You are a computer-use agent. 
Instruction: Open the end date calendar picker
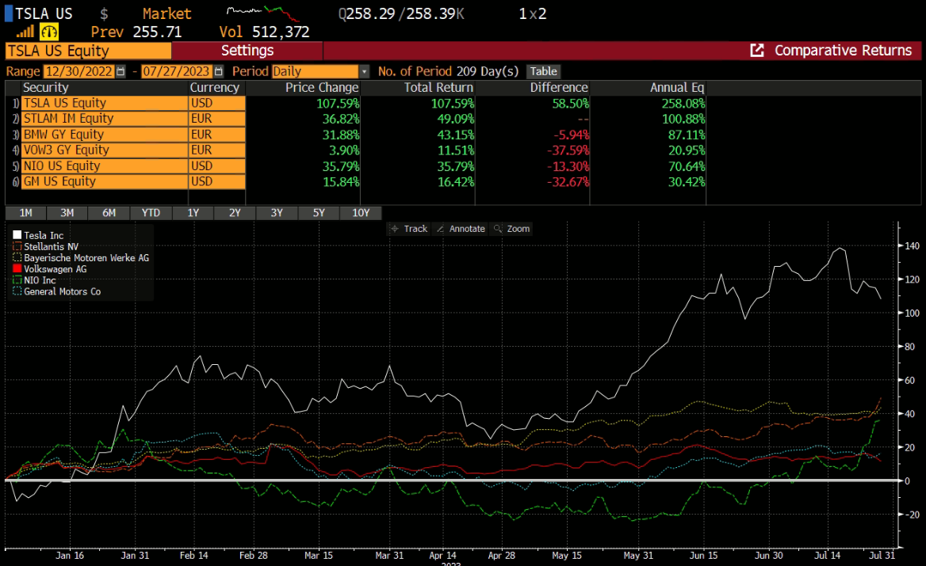(x=216, y=71)
